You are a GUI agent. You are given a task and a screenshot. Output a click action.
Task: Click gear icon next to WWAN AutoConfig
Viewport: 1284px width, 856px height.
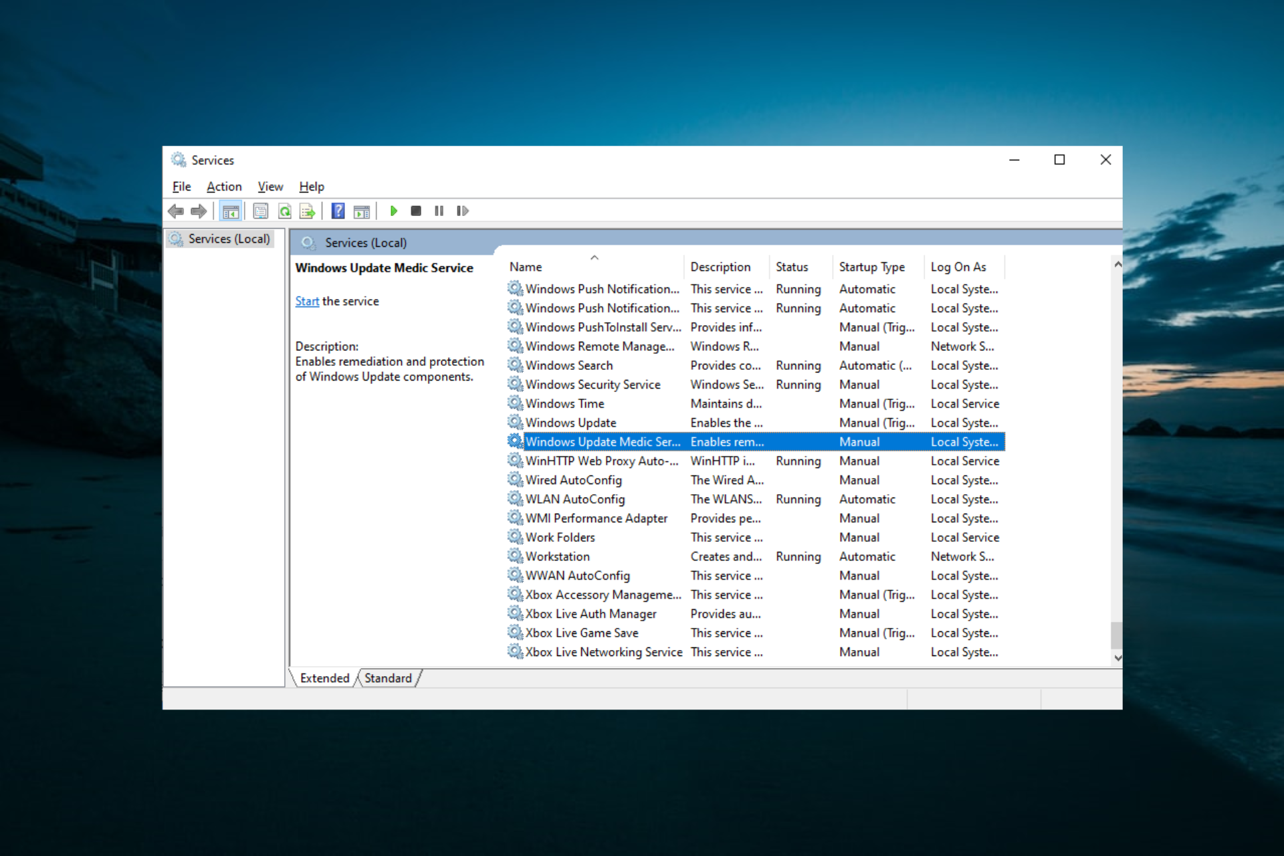coord(515,575)
